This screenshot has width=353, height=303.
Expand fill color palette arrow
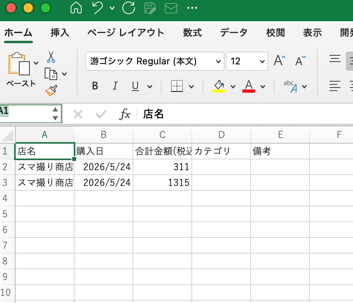click(x=233, y=86)
